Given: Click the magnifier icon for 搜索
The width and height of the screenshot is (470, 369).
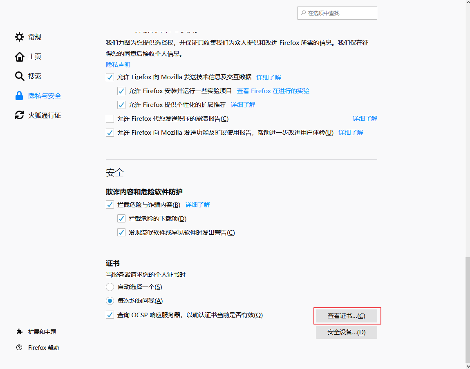Looking at the screenshot, I should click(20, 76).
